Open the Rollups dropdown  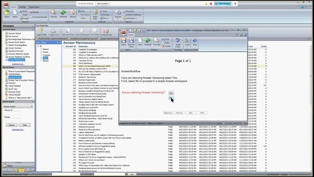(106, 15)
